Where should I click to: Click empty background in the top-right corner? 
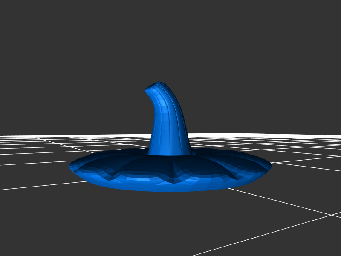coord(324,17)
